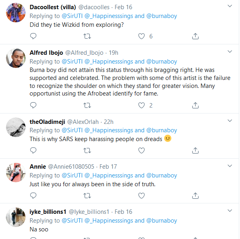Open the @SirUTI mention in Annie's reply

(71, 175)
